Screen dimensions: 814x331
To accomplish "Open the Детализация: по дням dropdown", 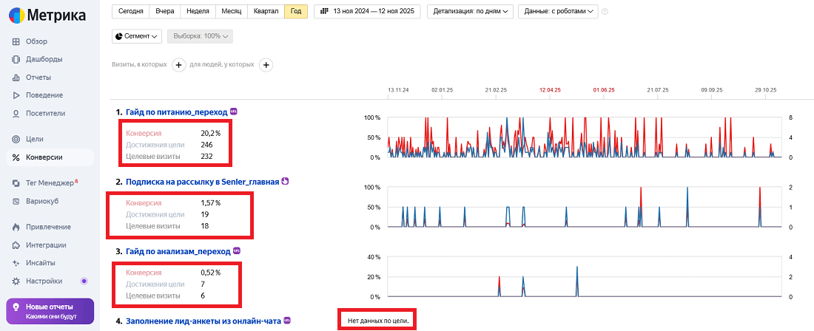I will (x=469, y=11).
